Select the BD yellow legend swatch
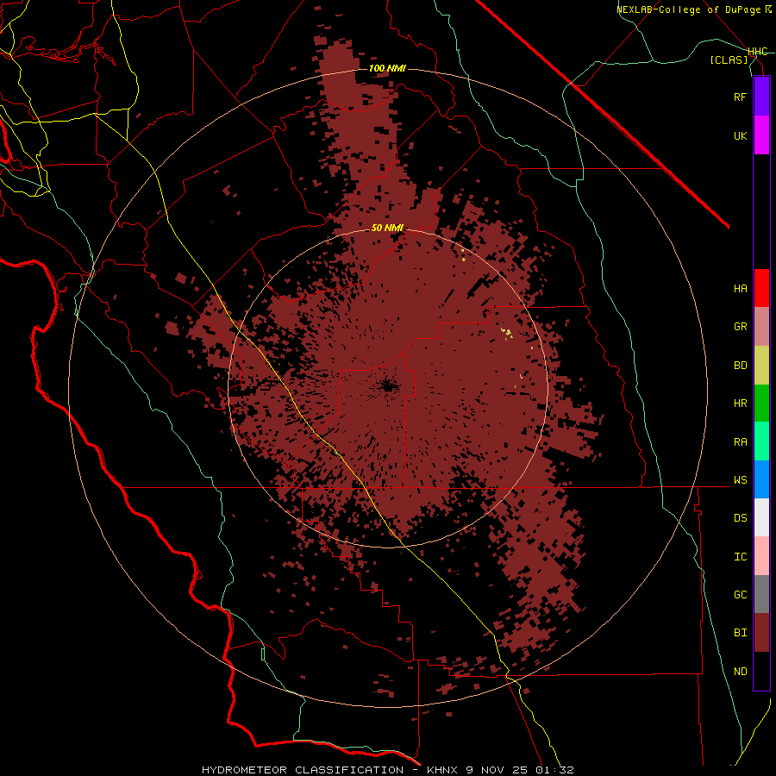Screen dimensions: 776x776 [x=761, y=366]
